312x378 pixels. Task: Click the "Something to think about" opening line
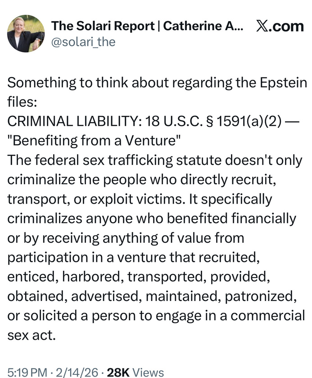[x=90, y=83]
